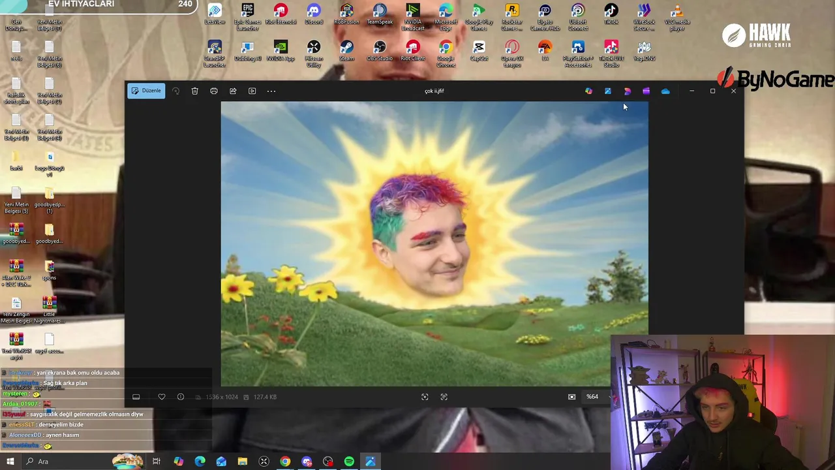The image size is (835, 470).
Task: Rotate the image in Photos toolbar
Action: 175,91
